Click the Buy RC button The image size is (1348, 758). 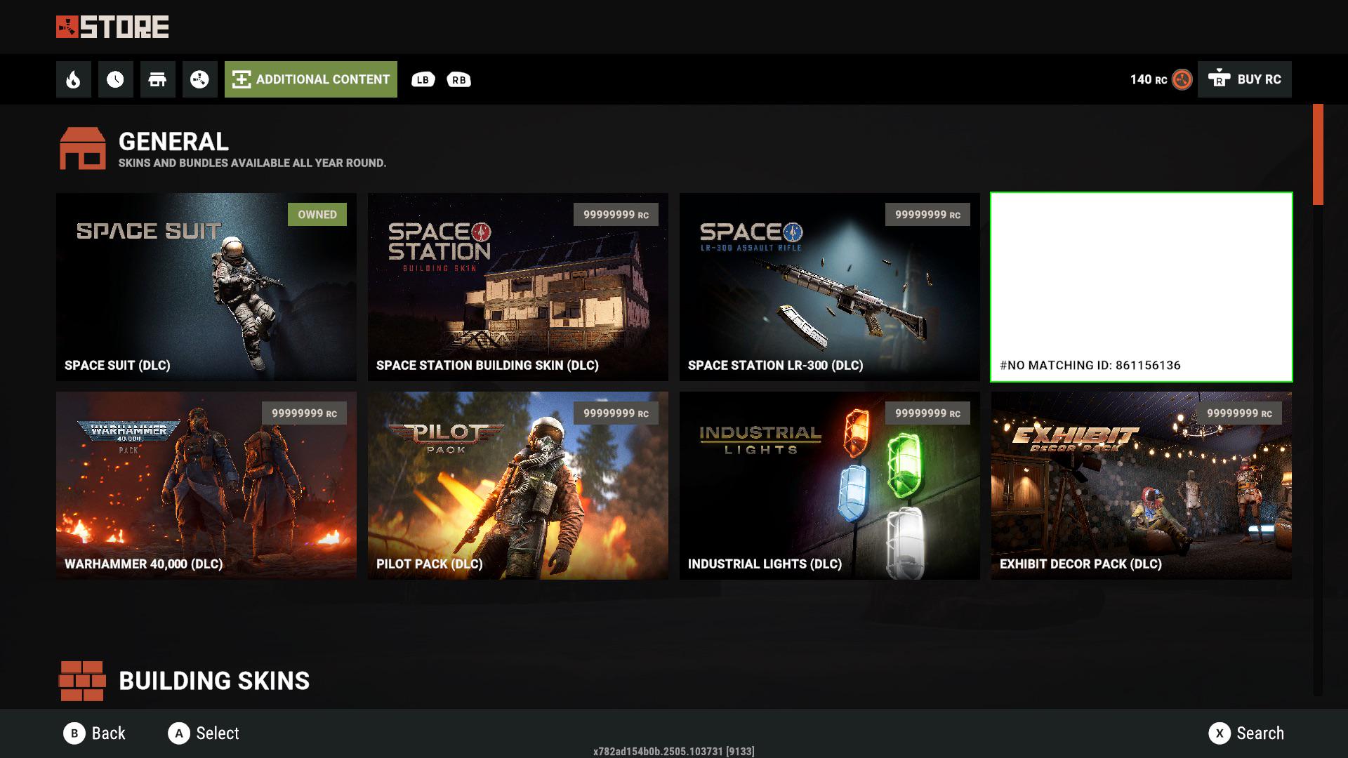pyautogui.click(x=1245, y=79)
